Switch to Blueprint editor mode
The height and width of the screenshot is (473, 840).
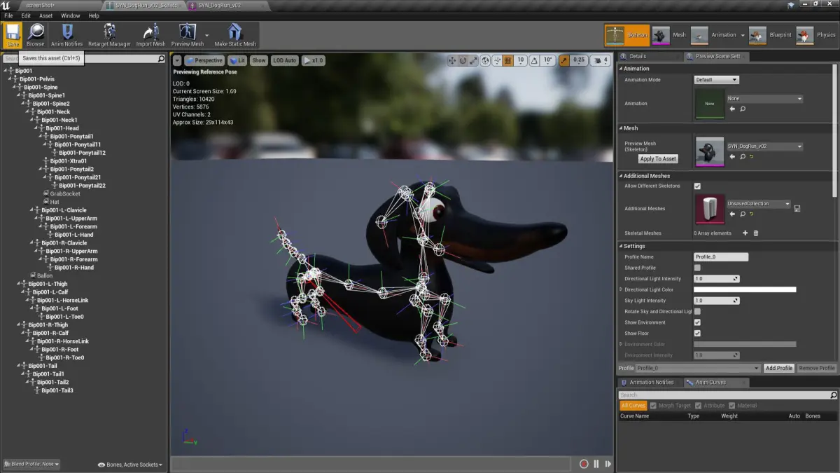(x=770, y=35)
